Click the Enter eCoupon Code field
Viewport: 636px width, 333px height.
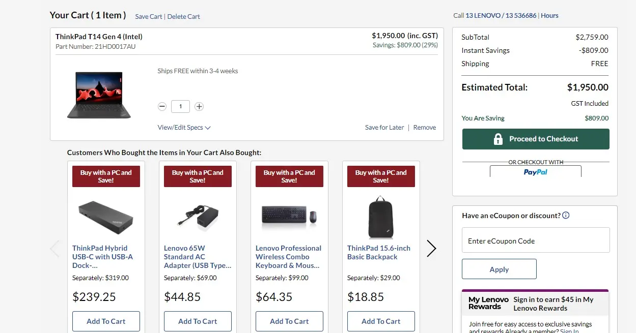click(x=536, y=240)
